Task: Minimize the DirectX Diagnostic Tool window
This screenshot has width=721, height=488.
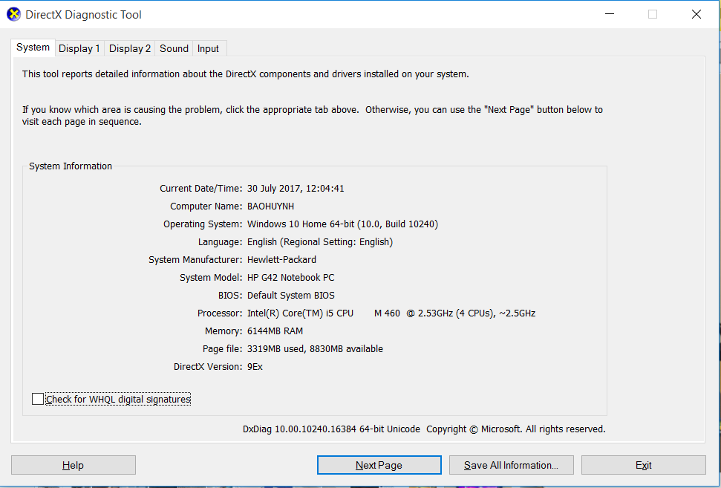Action: (x=610, y=14)
